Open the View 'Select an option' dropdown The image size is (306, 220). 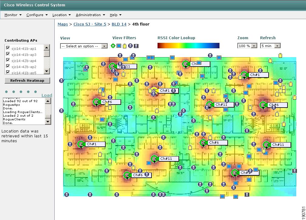click(x=84, y=46)
